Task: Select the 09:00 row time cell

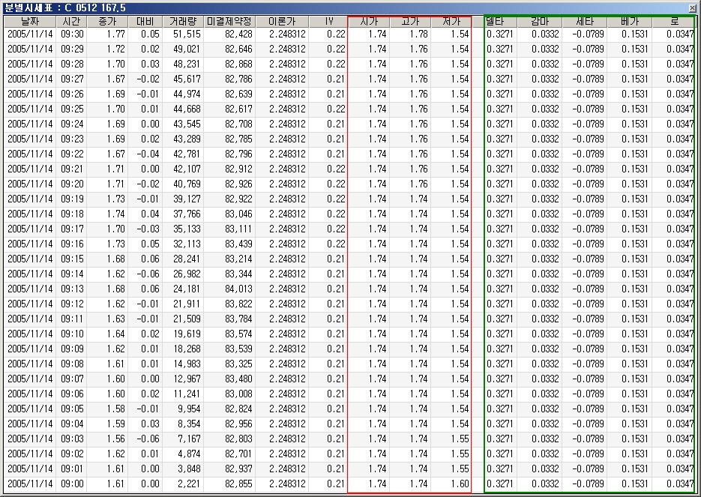Action: (x=72, y=484)
